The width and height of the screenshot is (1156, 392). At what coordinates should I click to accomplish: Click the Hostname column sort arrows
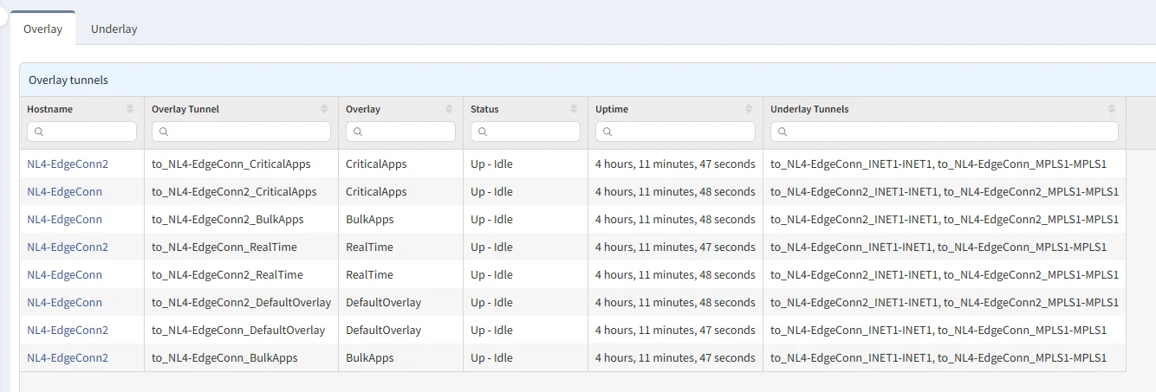pos(130,109)
